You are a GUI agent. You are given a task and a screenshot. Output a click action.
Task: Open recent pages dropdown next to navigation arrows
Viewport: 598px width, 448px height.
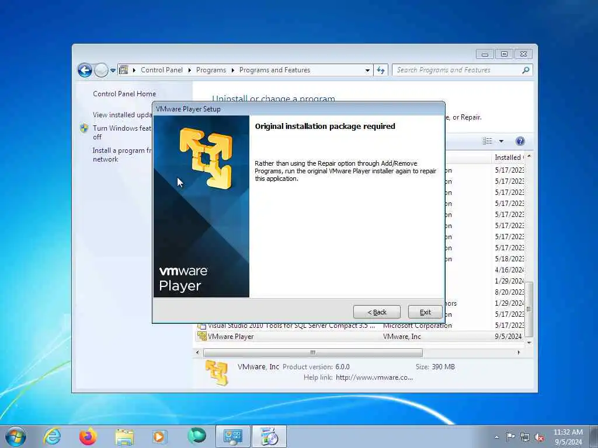point(113,71)
